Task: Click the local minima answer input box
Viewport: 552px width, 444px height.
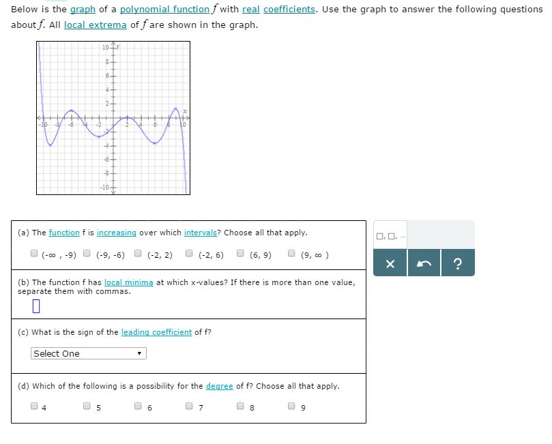Action: point(36,306)
